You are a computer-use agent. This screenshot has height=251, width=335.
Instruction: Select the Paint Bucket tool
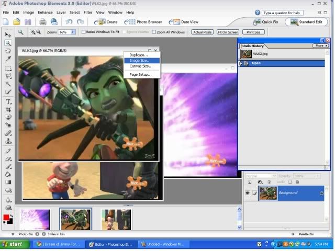[x=8, y=174]
